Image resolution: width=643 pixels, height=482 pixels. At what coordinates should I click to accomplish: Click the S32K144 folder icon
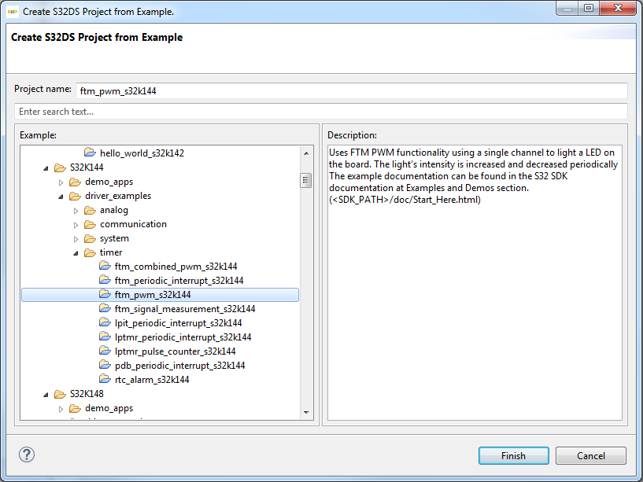(60, 167)
